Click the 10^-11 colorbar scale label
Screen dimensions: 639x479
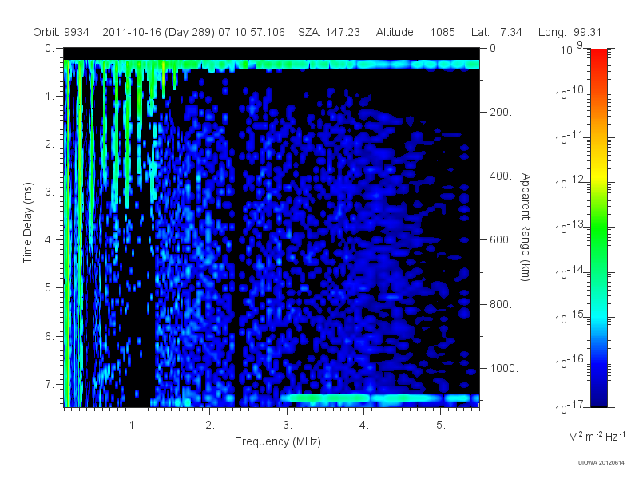pyautogui.click(x=571, y=138)
